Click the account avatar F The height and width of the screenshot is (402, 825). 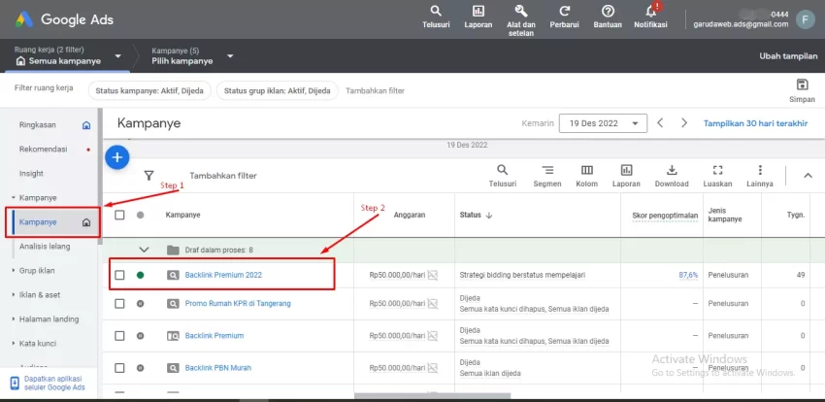click(x=805, y=19)
